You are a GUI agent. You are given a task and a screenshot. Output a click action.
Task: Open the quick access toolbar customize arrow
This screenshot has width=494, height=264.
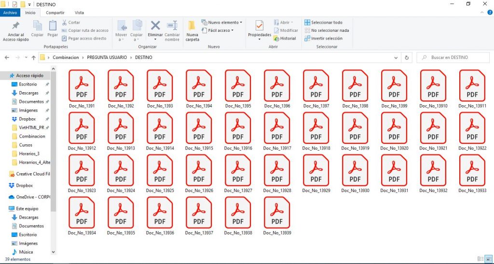point(29,4)
